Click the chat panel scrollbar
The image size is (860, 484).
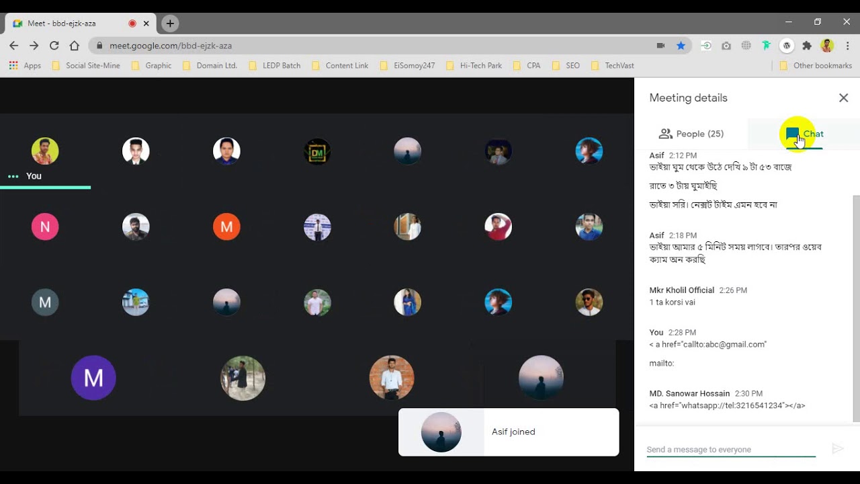point(856,309)
